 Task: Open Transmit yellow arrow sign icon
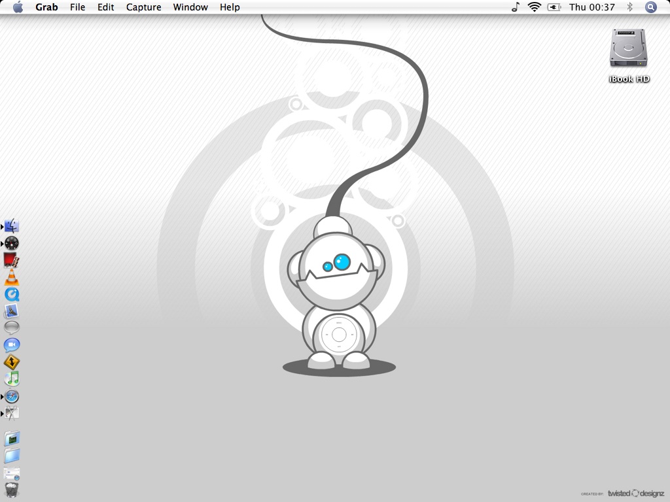click(12, 362)
